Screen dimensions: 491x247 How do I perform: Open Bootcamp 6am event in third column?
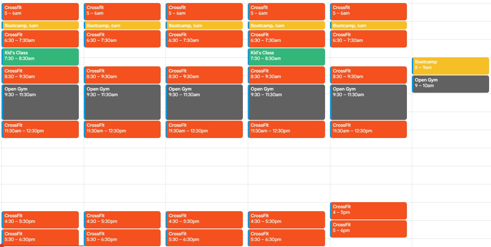coord(204,25)
